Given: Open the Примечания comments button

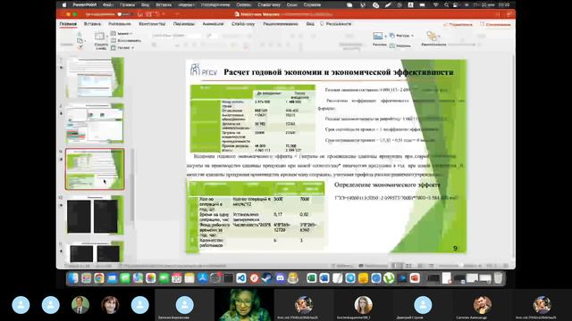Looking at the screenshot, I should click(x=495, y=25).
